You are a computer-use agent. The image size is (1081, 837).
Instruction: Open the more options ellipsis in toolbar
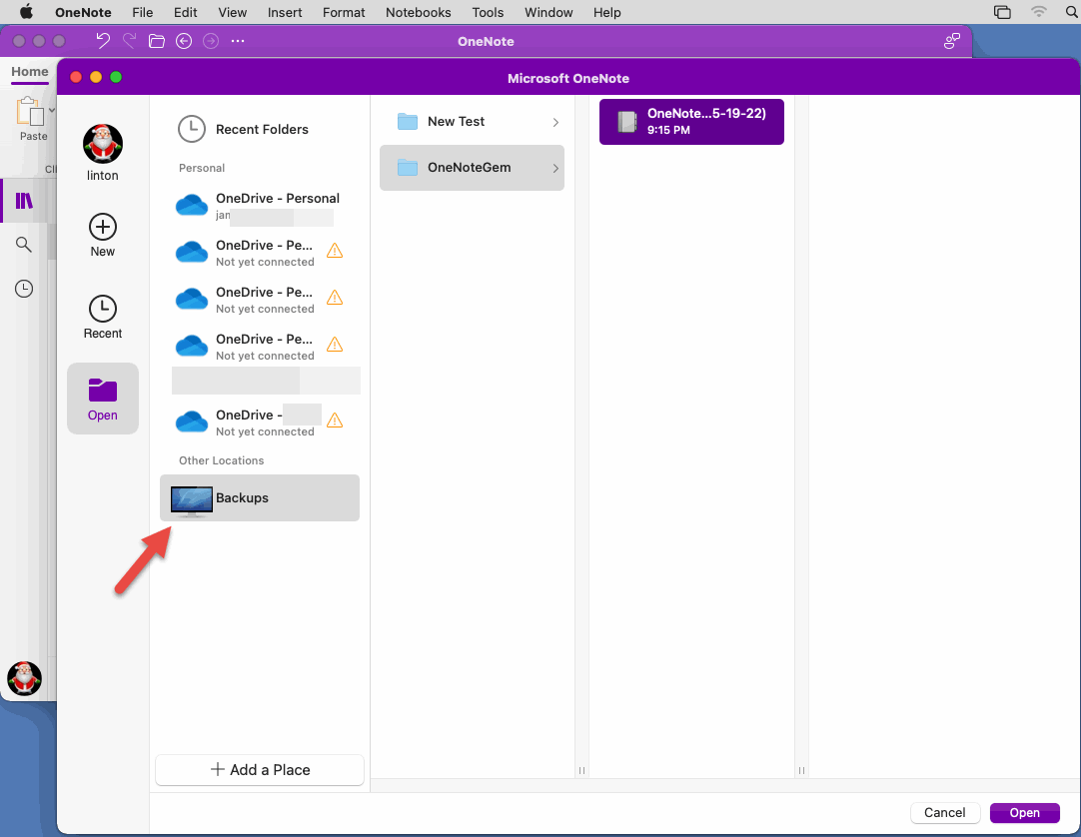pos(238,41)
